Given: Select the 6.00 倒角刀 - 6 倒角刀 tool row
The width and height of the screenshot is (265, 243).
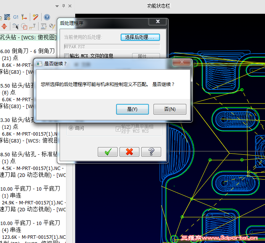Looking at the screenshot, I should (x=27, y=51).
